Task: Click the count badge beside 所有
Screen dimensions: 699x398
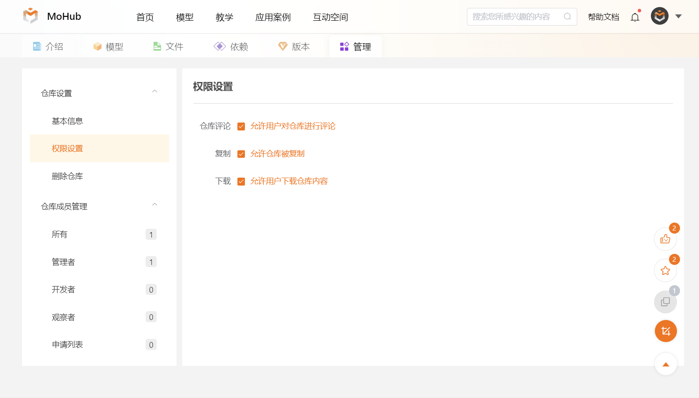Action: pyautogui.click(x=151, y=234)
